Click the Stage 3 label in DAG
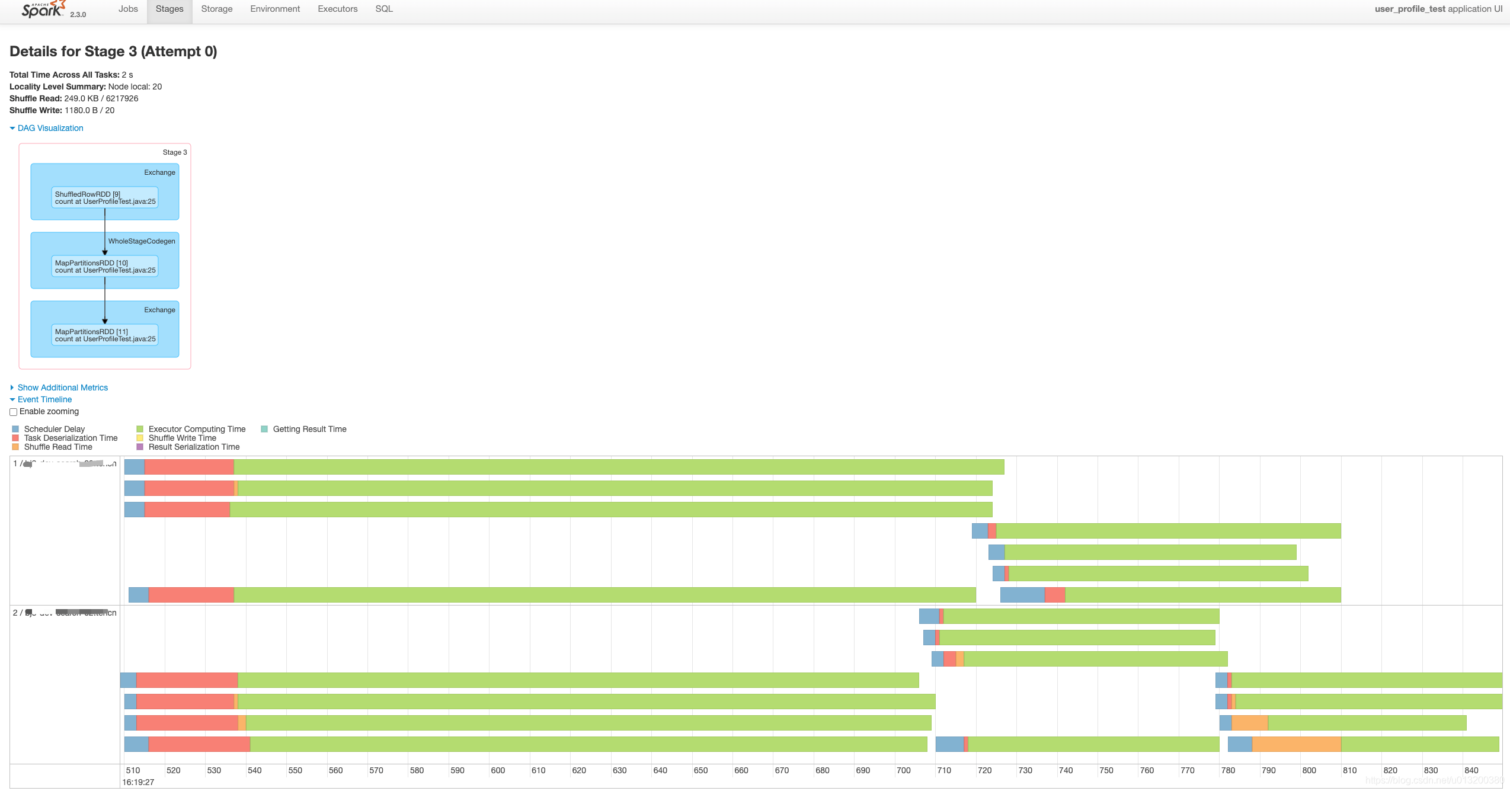The image size is (1510, 791). pos(175,152)
